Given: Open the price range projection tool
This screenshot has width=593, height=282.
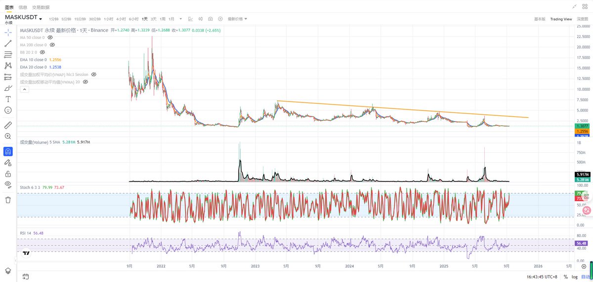Looking at the screenshot, I should pos(8,77).
